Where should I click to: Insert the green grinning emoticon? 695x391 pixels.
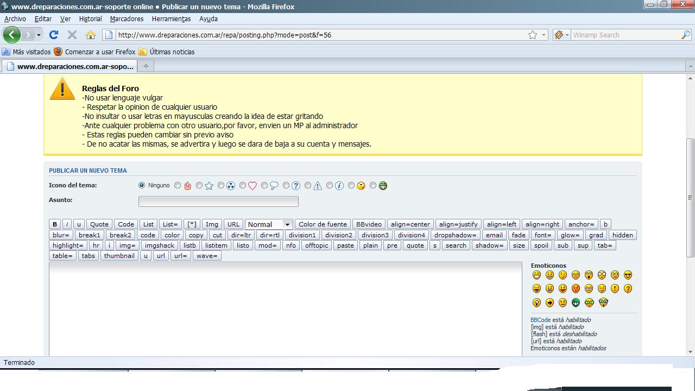[576, 302]
